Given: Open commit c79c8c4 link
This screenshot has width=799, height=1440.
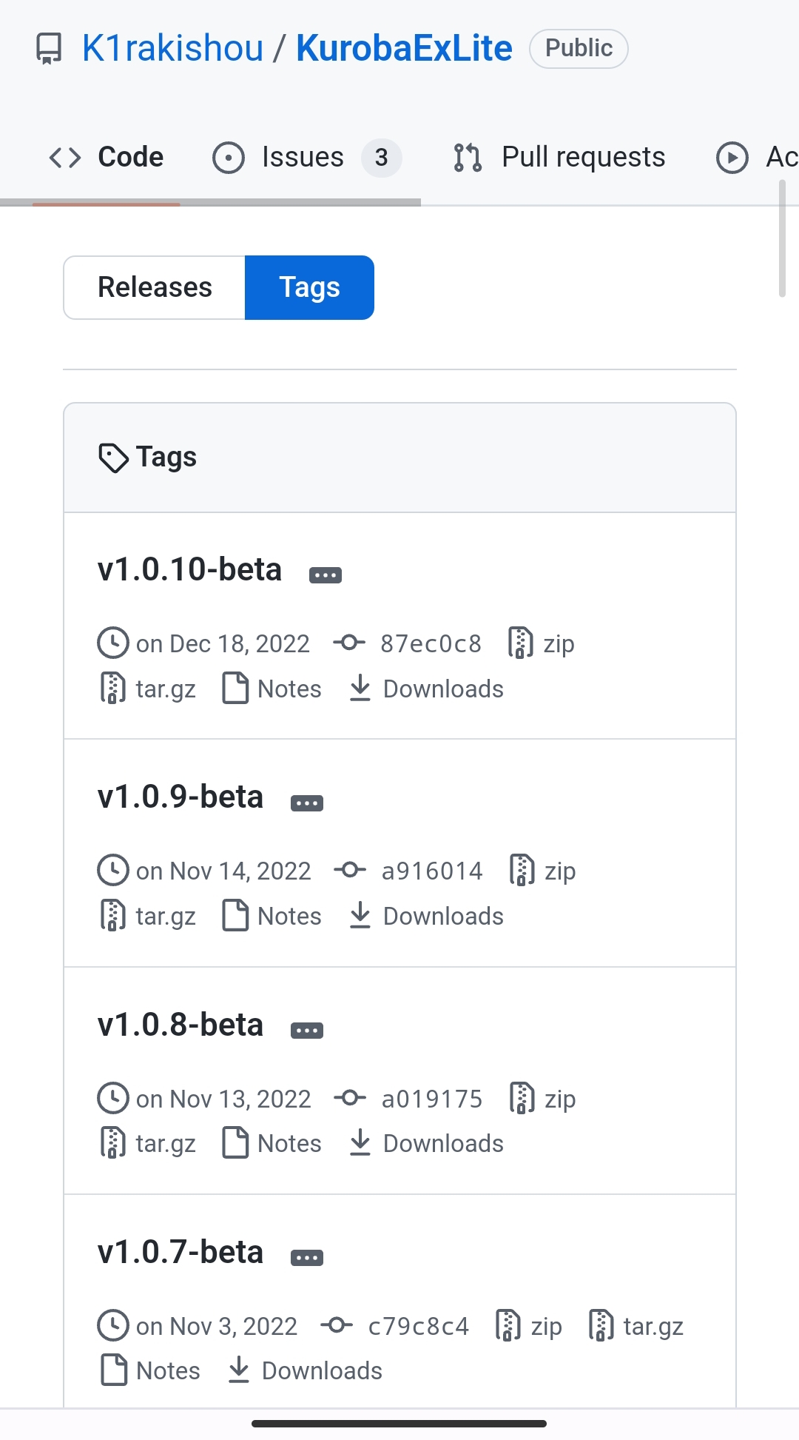Looking at the screenshot, I should click(418, 1326).
